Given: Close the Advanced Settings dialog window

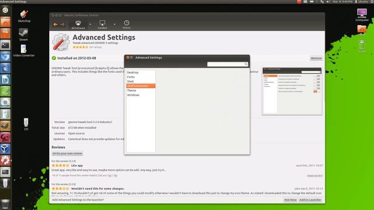Looking at the screenshot, I should (x=127, y=58).
